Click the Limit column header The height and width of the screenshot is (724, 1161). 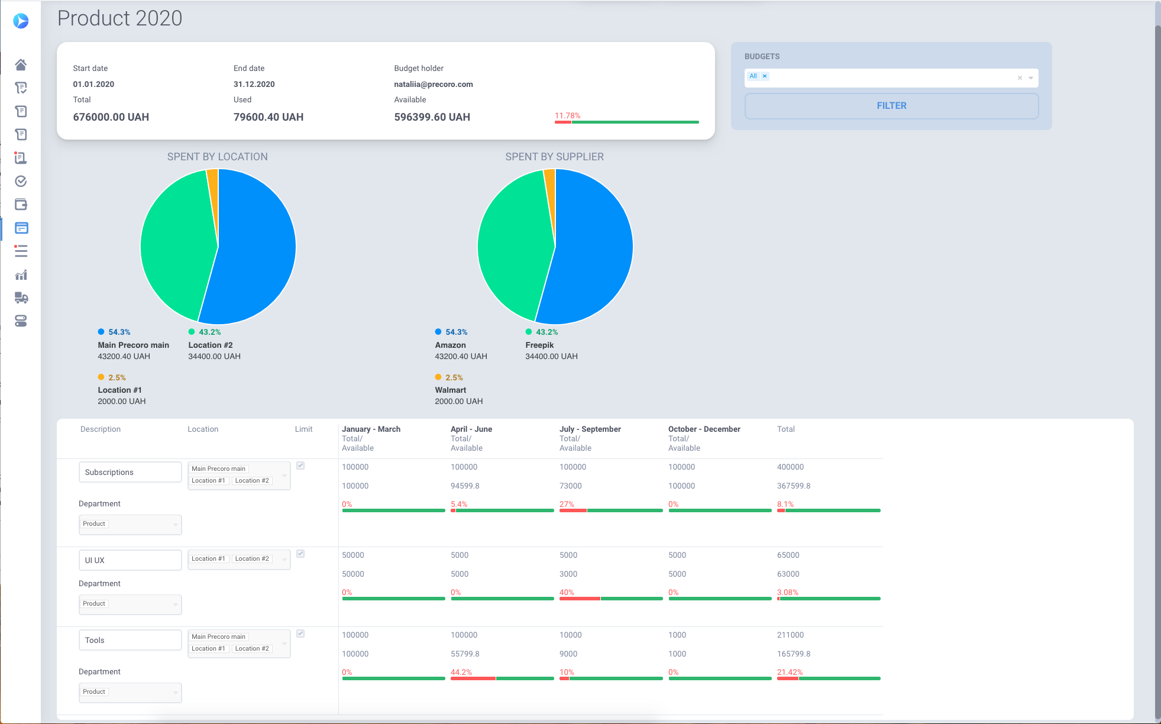pos(304,429)
